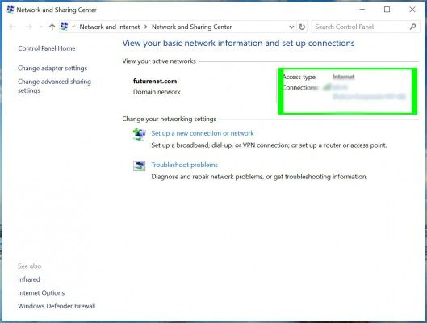Select Network and Sharing Center breadcrumb
Viewport: 427px width, 323px height.
(x=192, y=27)
